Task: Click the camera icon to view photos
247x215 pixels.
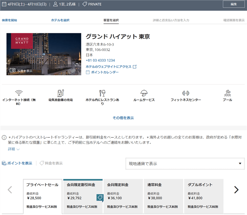Action: 13,70
